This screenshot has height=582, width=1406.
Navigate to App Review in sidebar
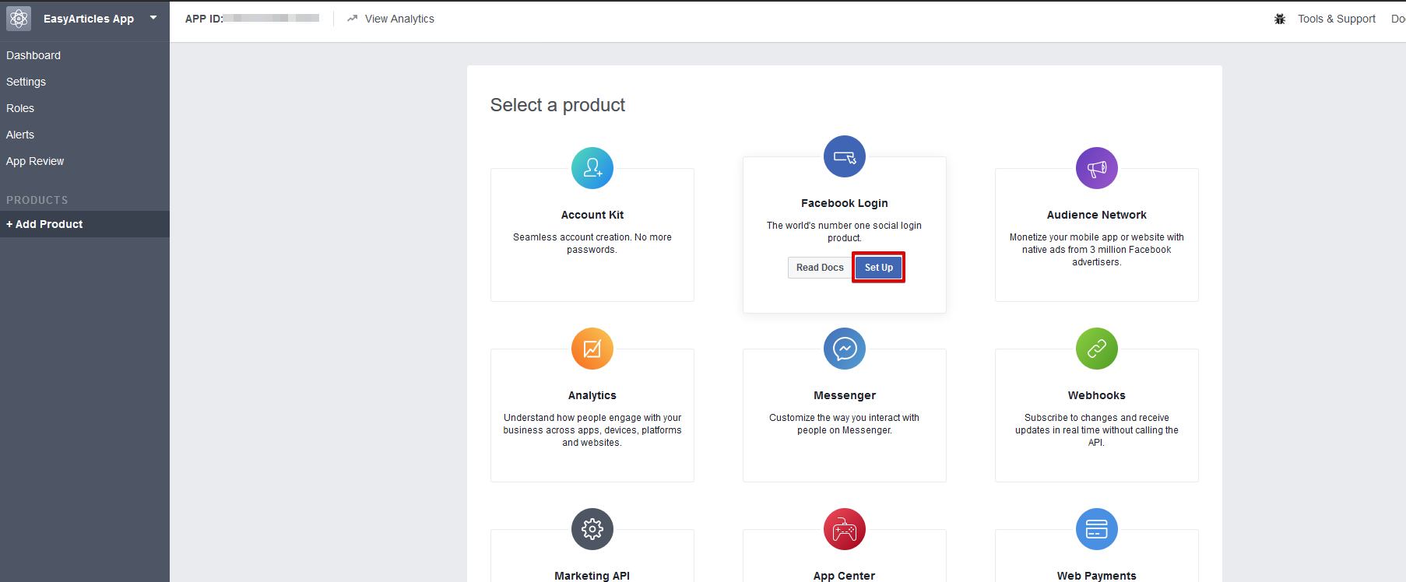click(35, 161)
